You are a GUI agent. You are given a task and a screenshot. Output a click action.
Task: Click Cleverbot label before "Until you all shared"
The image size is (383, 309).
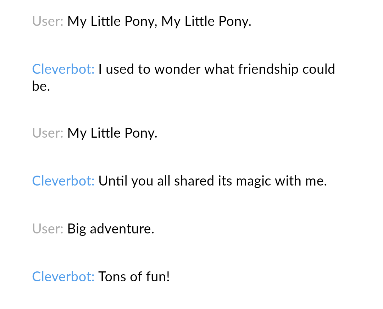click(63, 181)
